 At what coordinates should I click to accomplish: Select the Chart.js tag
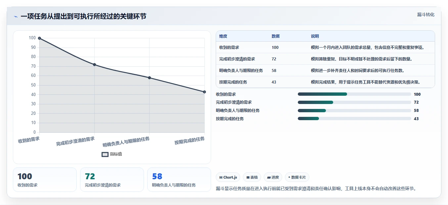click(x=228, y=177)
